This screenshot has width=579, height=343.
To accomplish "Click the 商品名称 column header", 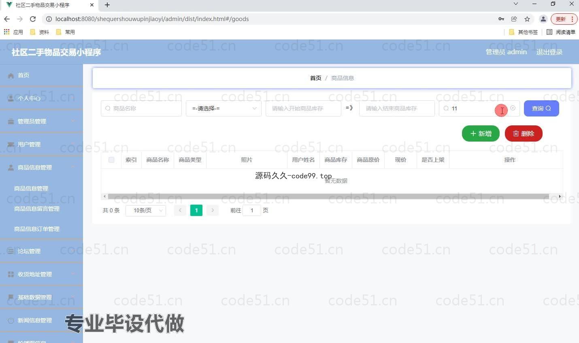I will [158, 160].
